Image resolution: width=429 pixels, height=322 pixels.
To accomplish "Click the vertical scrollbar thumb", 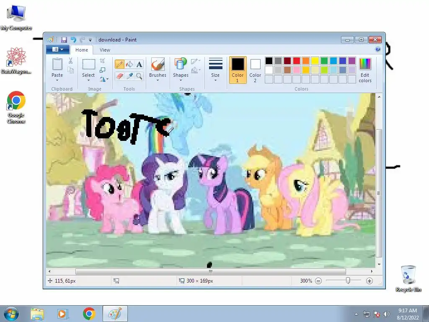I will (379, 193).
